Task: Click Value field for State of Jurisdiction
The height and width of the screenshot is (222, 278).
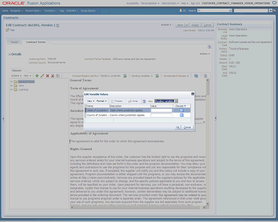Action: point(162,110)
